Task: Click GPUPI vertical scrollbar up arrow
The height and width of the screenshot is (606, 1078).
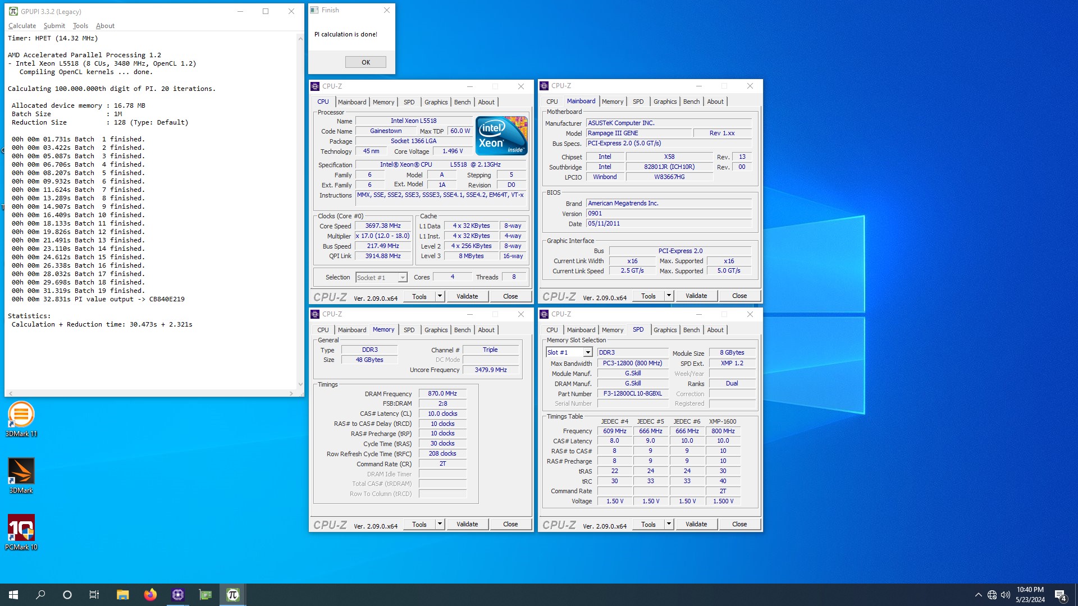Action: [x=300, y=39]
